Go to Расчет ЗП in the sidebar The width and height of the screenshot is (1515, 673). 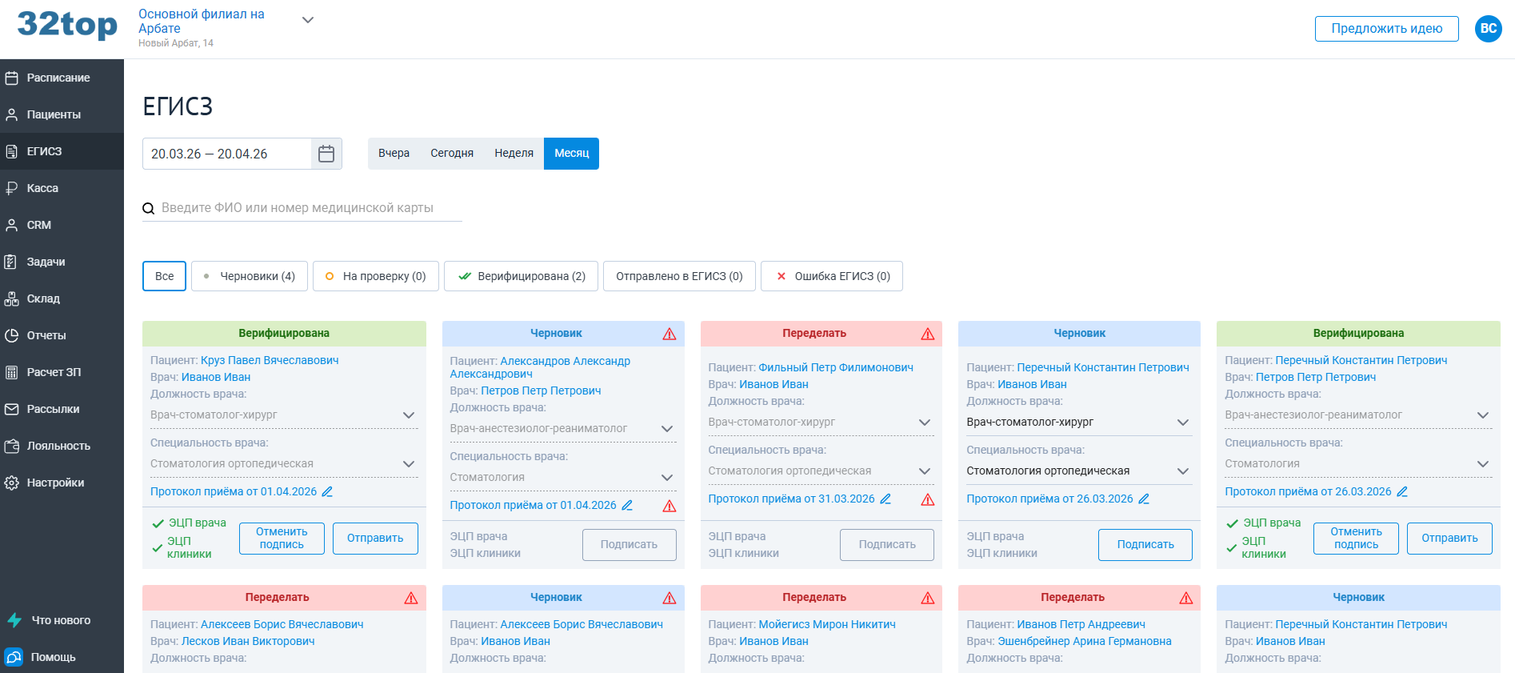click(x=54, y=372)
